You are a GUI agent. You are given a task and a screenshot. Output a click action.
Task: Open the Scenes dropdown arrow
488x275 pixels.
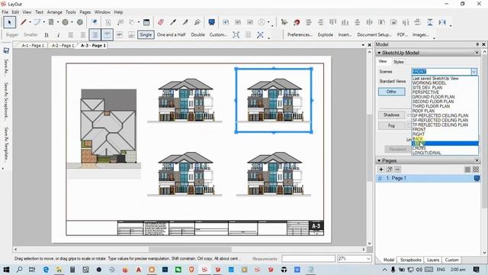(x=474, y=72)
